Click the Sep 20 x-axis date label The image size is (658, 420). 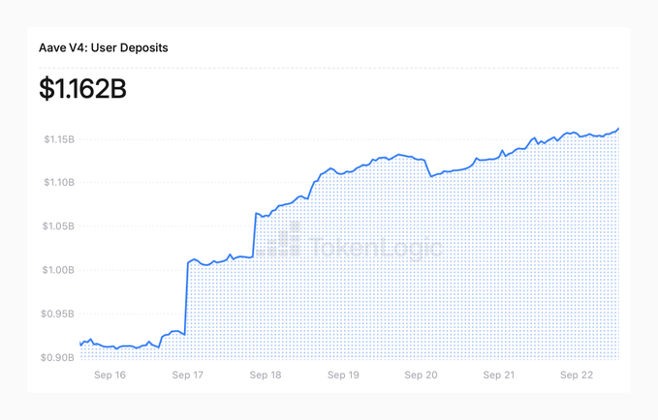(421, 375)
